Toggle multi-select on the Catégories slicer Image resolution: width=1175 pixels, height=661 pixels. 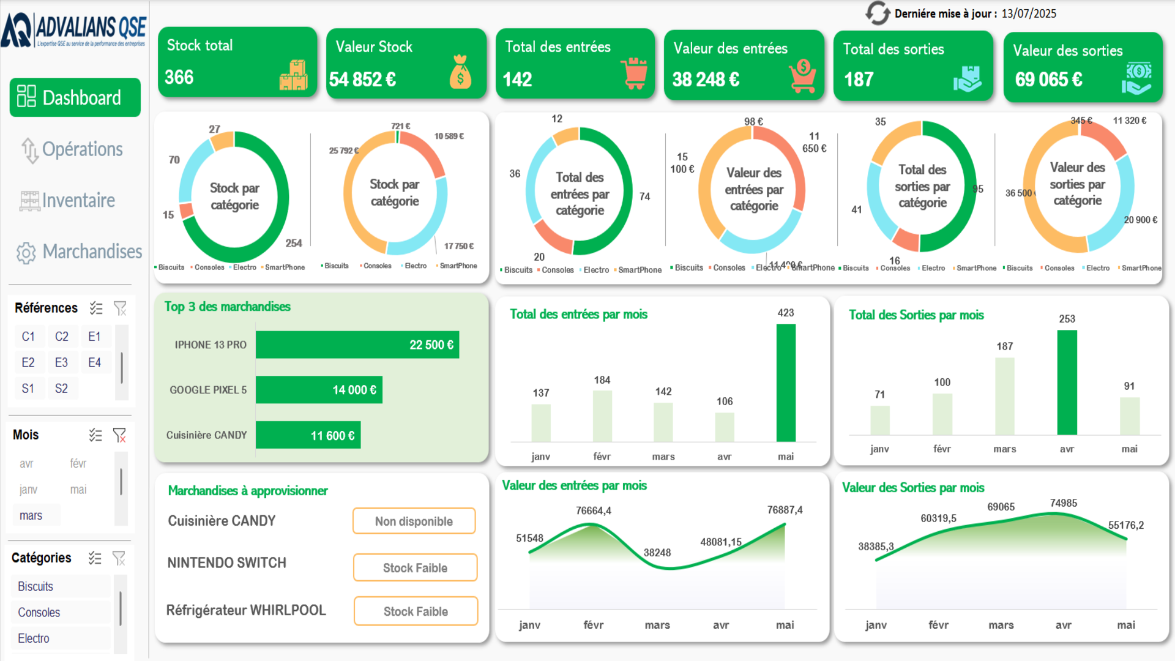pyautogui.click(x=95, y=558)
